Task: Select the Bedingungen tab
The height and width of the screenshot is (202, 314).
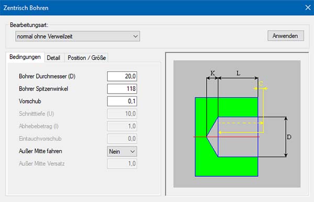Action: tap(25, 57)
